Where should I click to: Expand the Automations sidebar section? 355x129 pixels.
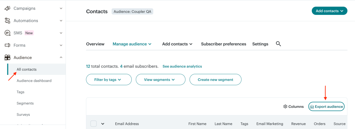61,20
